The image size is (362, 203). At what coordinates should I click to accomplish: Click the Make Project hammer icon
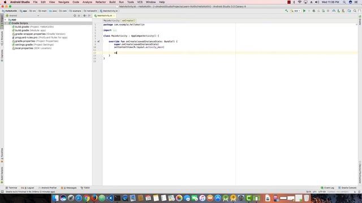tap(287, 11)
